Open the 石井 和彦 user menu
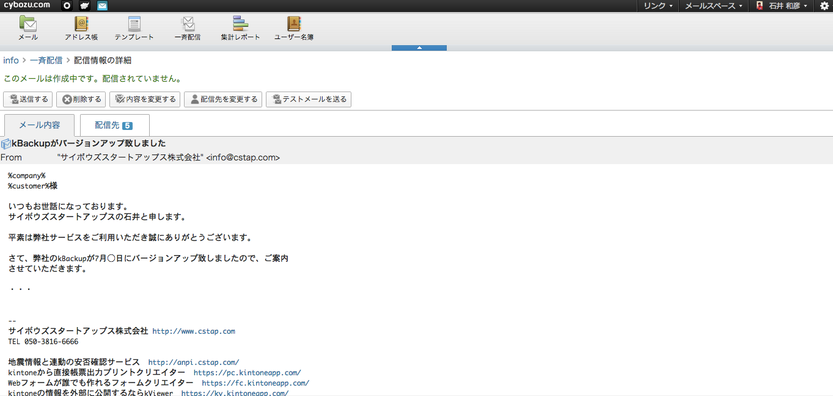This screenshot has height=396, width=833. 783,5
